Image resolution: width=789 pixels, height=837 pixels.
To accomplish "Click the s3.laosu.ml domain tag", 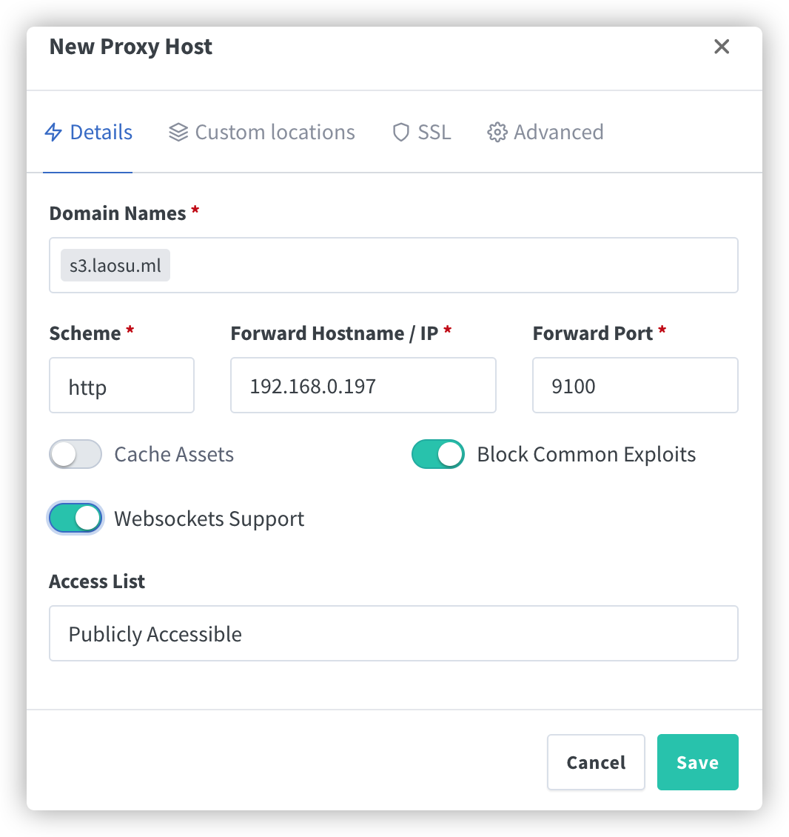I will point(115,265).
